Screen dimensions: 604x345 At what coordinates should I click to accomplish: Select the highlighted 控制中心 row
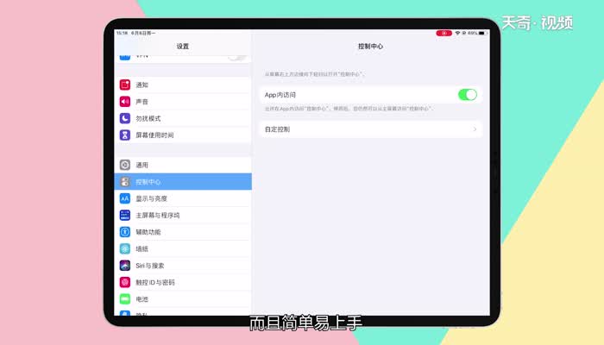[x=183, y=182]
